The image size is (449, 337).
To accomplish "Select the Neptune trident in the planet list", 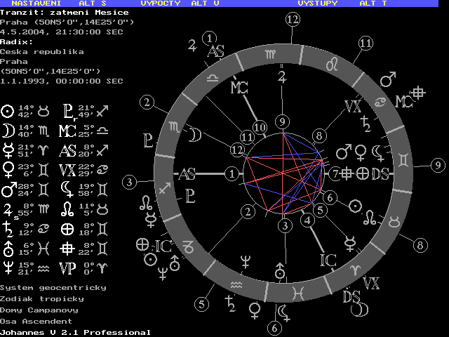I will point(8,267).
